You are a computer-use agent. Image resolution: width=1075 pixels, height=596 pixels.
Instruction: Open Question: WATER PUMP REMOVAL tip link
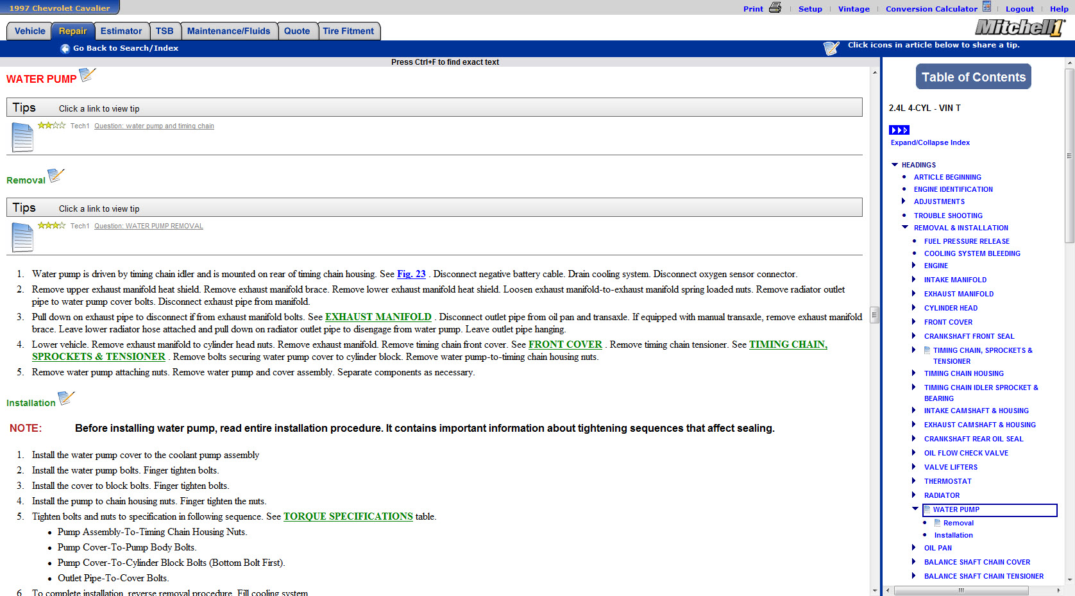point(149,226)
